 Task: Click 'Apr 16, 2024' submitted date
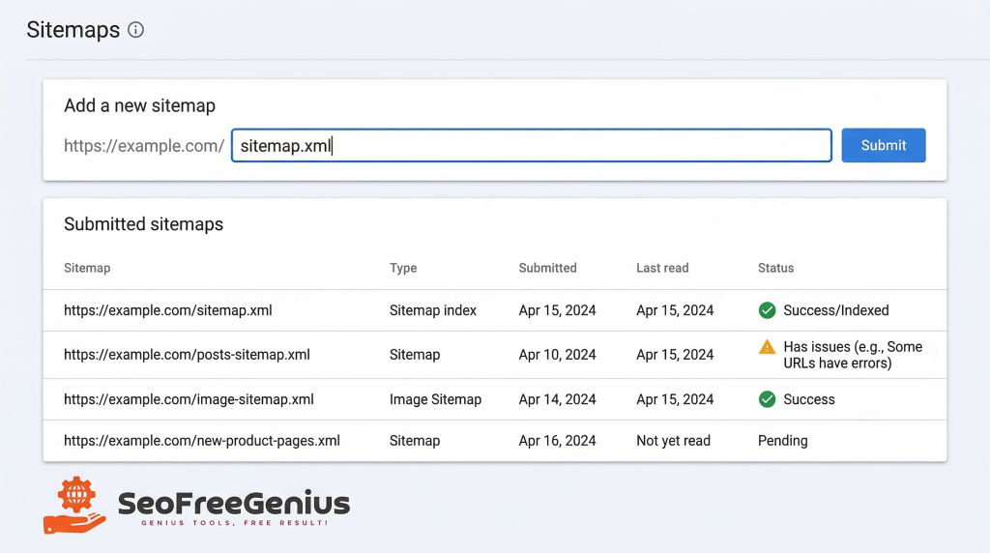[x=558, y=441]
